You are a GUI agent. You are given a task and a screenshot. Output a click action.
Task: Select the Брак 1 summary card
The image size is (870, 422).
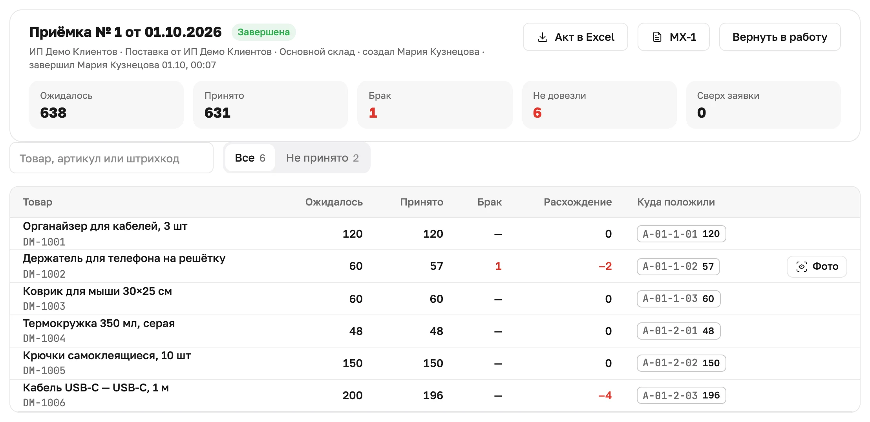pos(435,105)
